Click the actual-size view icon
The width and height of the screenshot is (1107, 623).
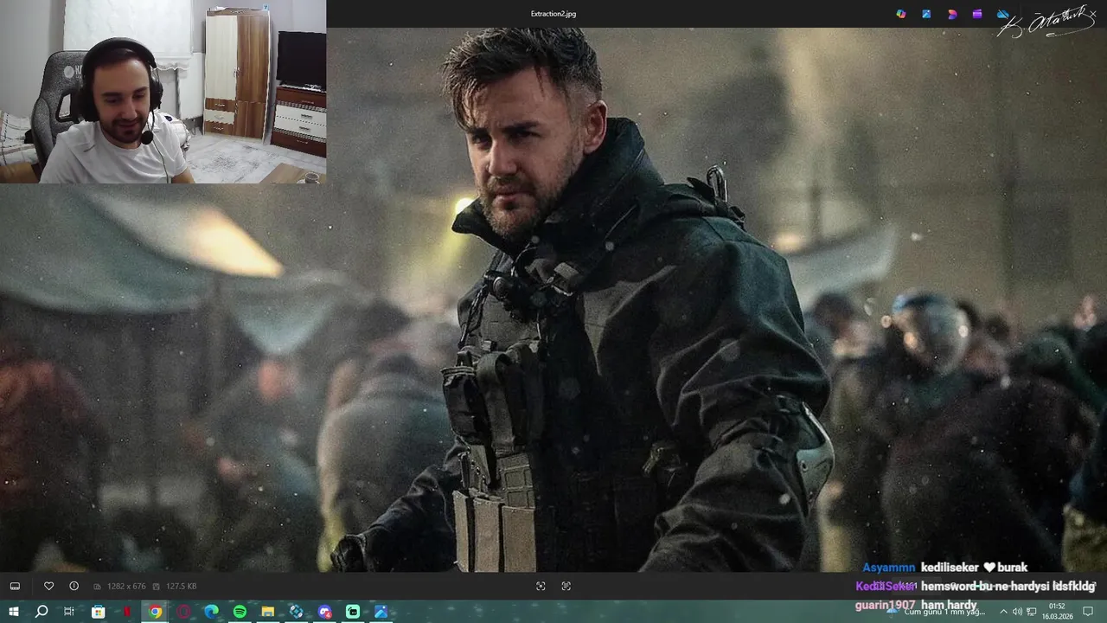pos(566,586)
